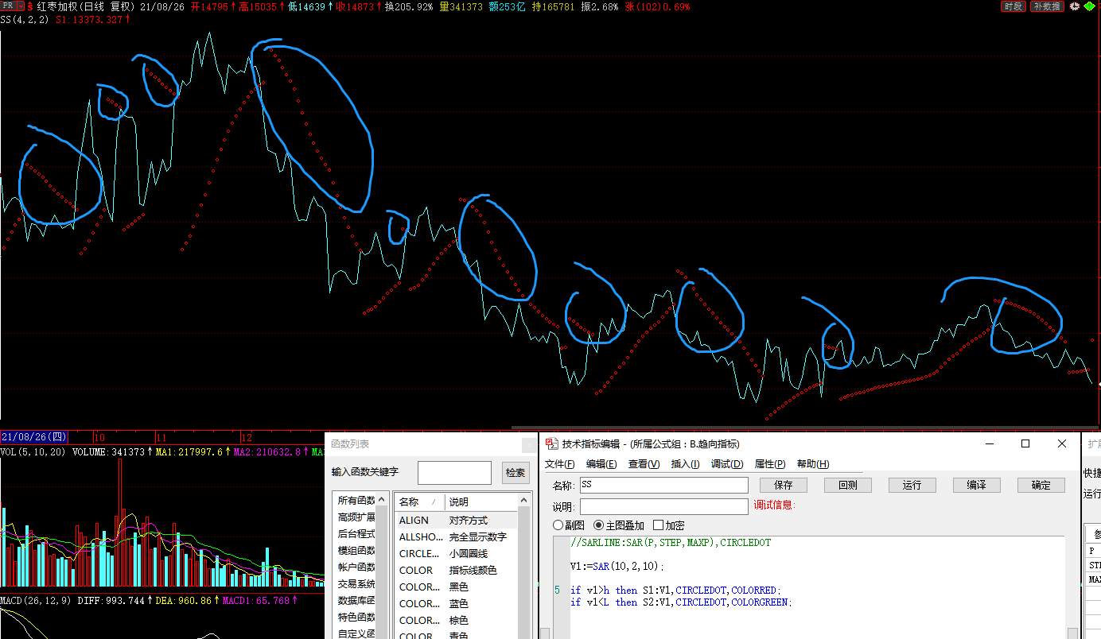This screenshot has width=1101, height=639.
Task: Click the 时段 button
Action: pyautogui.click(x=1013, y=6)
